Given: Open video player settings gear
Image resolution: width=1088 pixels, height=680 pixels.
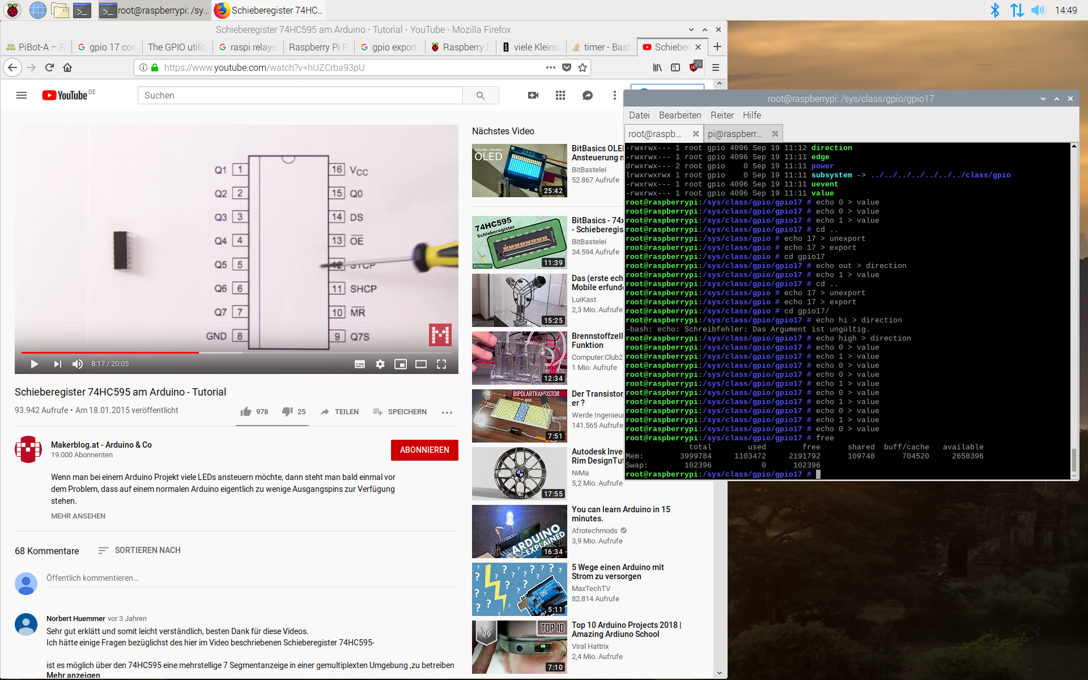Looking at the screenshot, I should point(380,364).
